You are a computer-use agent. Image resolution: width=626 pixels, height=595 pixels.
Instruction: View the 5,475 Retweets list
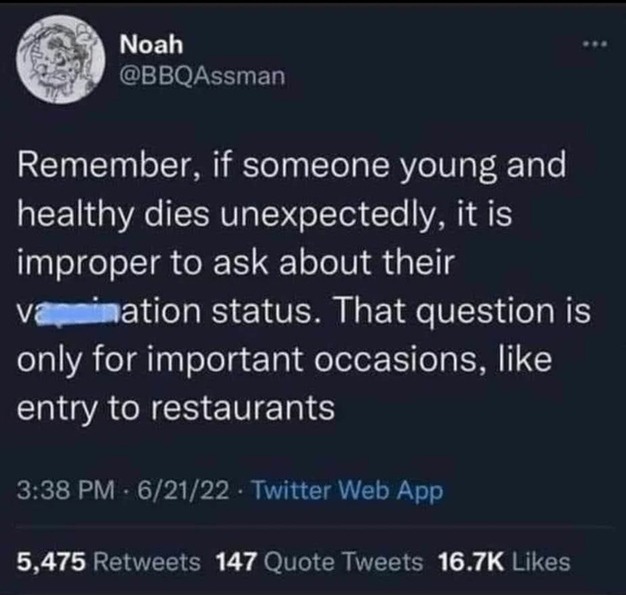coord(108,561)
